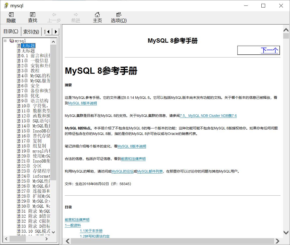Click the down arrow on the vertical scrollbar

pos(286,232)
